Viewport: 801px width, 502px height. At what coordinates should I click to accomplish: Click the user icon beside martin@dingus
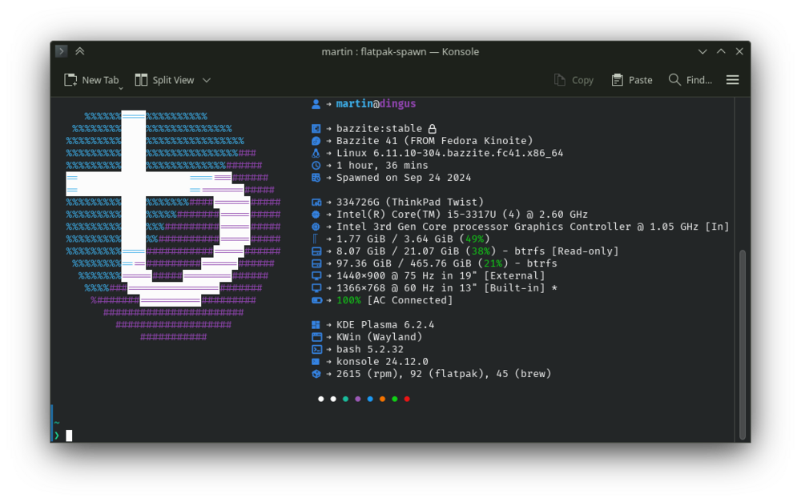[316, 104]
